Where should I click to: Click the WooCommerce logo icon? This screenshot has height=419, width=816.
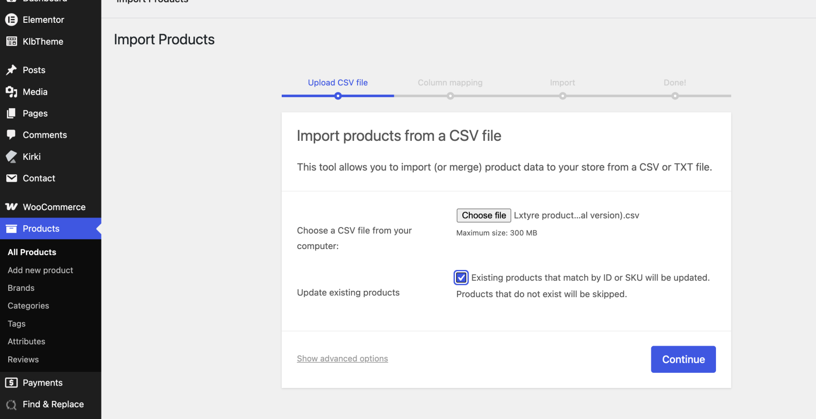tap(11, 207)
